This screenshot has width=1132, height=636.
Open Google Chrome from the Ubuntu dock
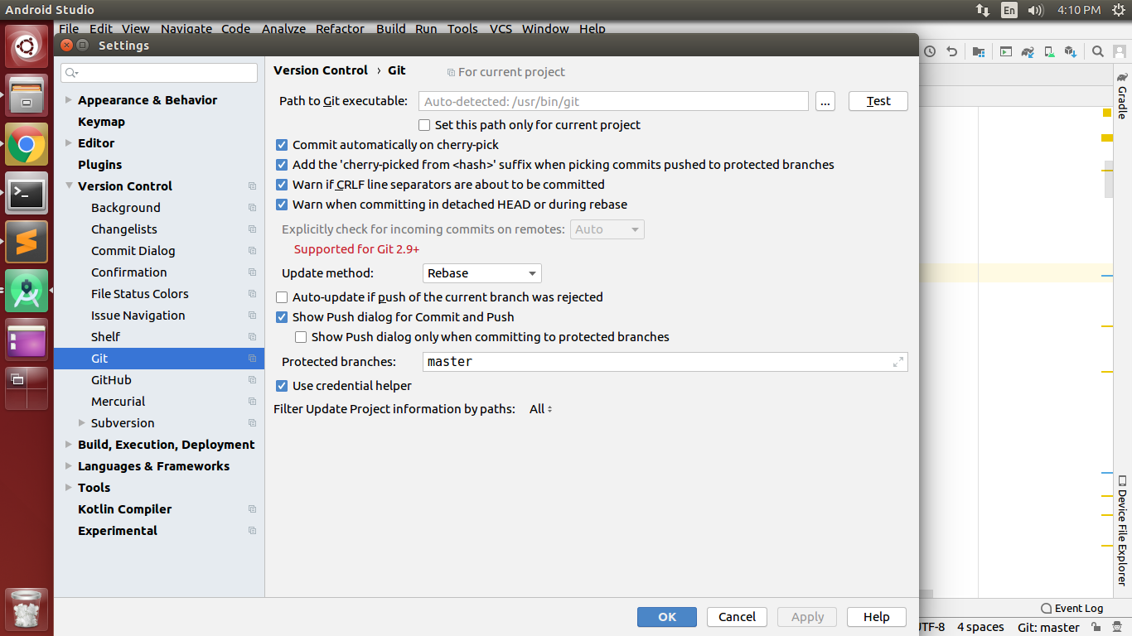pos(27,146)
